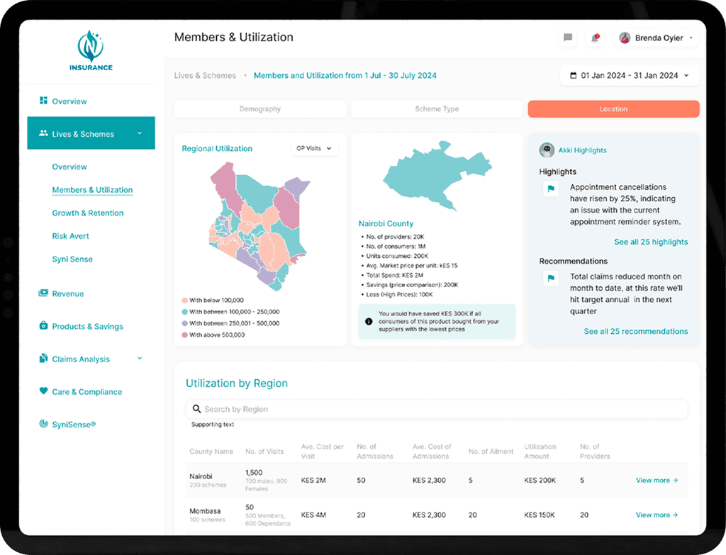The image size is (726, 555).
Task: Click the Lives & Schemes breadcrumb link
Action: tap(205, 75)
